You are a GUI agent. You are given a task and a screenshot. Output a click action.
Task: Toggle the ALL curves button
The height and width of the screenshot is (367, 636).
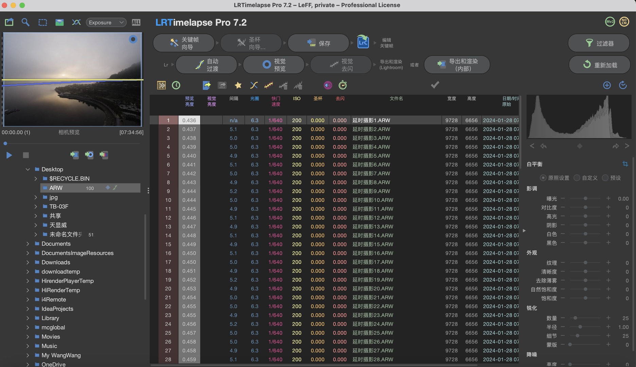136,22
